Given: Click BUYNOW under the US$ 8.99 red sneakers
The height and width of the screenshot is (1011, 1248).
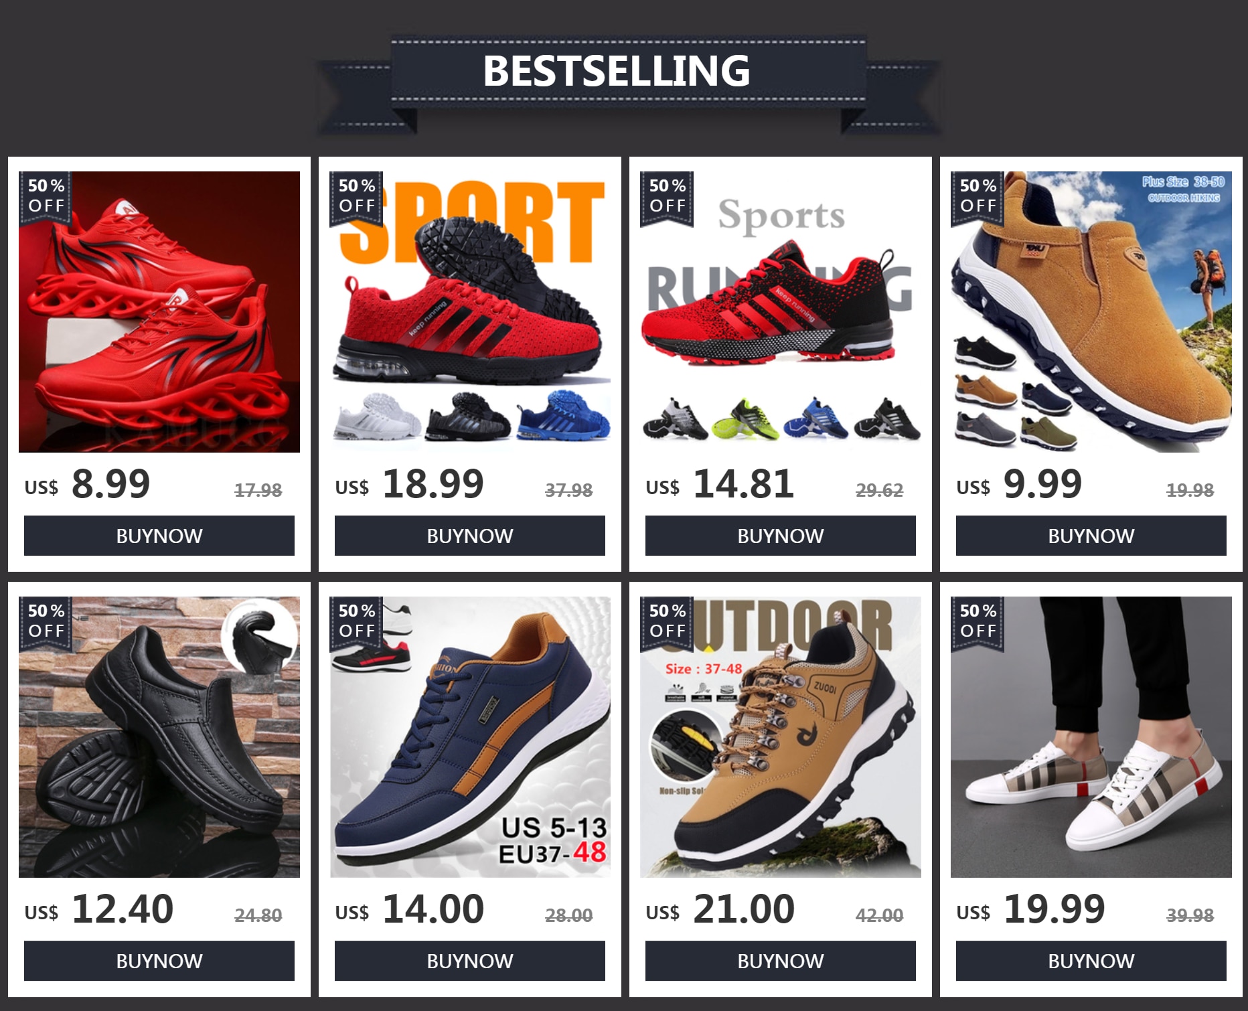Looking at the screenshot, I should click(159, 536).
